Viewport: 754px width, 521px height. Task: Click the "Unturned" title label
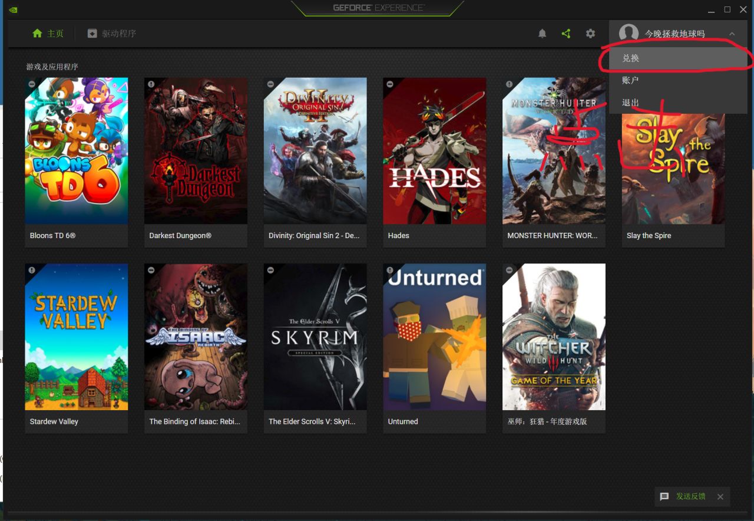pyautogui.click(x=403, y=421)
